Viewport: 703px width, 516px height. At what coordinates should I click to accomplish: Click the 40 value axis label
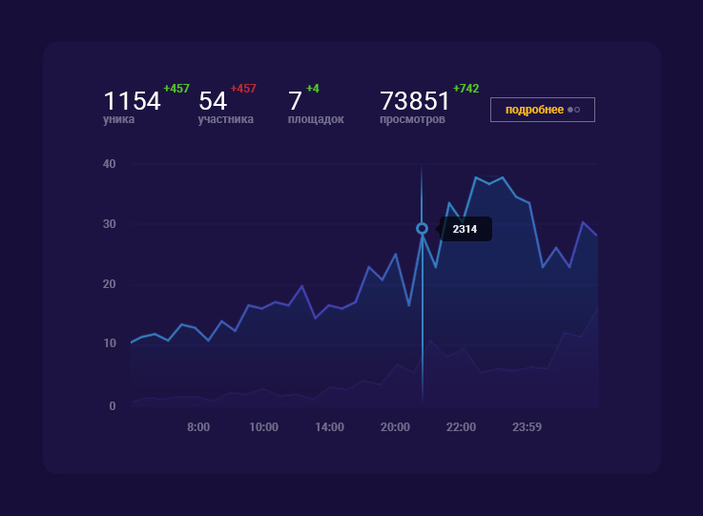(x=110, y=164)
